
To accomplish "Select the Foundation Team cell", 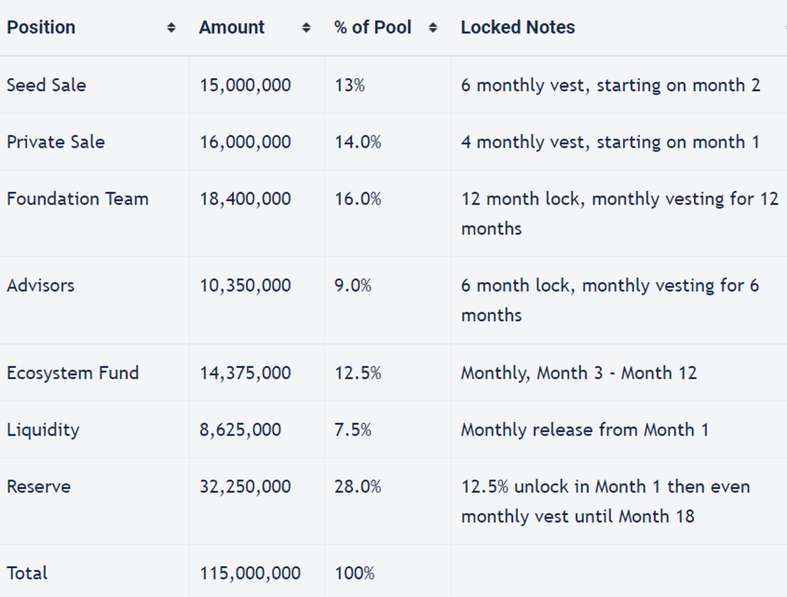I will (77, 199).
